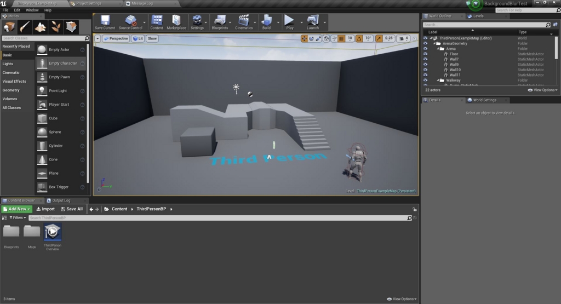Select the Geometry Editing mode icon
Viewport: 561px width, 304px height.
tap(71, 27)
